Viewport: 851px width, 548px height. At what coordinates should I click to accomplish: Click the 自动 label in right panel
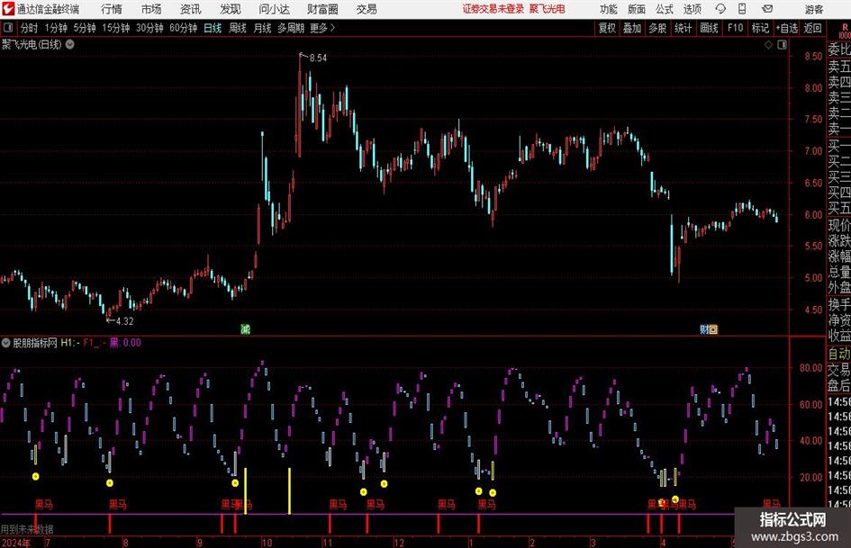pos(839,354)
